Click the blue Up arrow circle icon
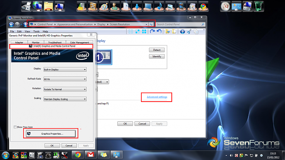This screenshot has height=160, width=285. click(x=182, y=31)
